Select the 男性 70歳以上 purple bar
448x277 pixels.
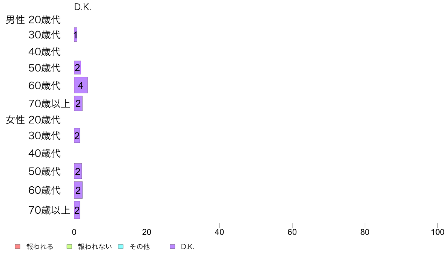click(78, 103)
